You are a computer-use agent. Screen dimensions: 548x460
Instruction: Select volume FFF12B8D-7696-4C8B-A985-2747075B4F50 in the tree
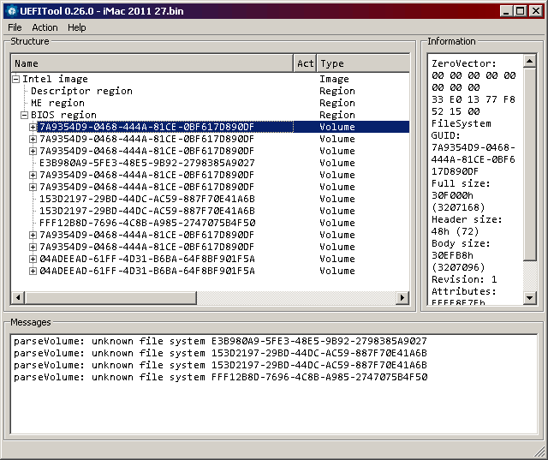[x=147, y=223]
